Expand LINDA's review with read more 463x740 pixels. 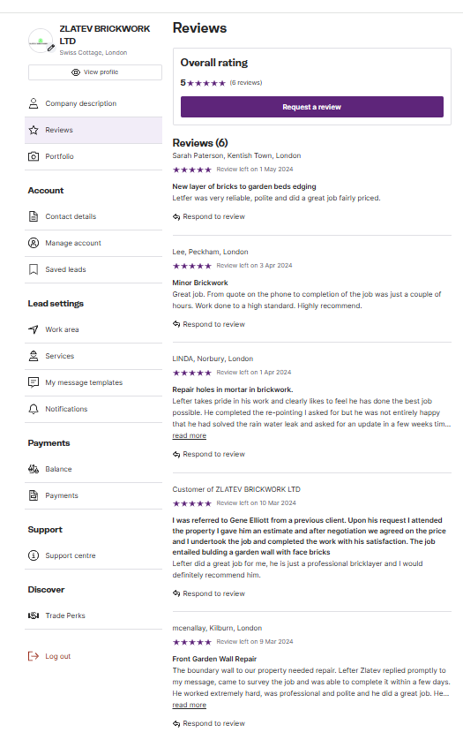point(189,435)
